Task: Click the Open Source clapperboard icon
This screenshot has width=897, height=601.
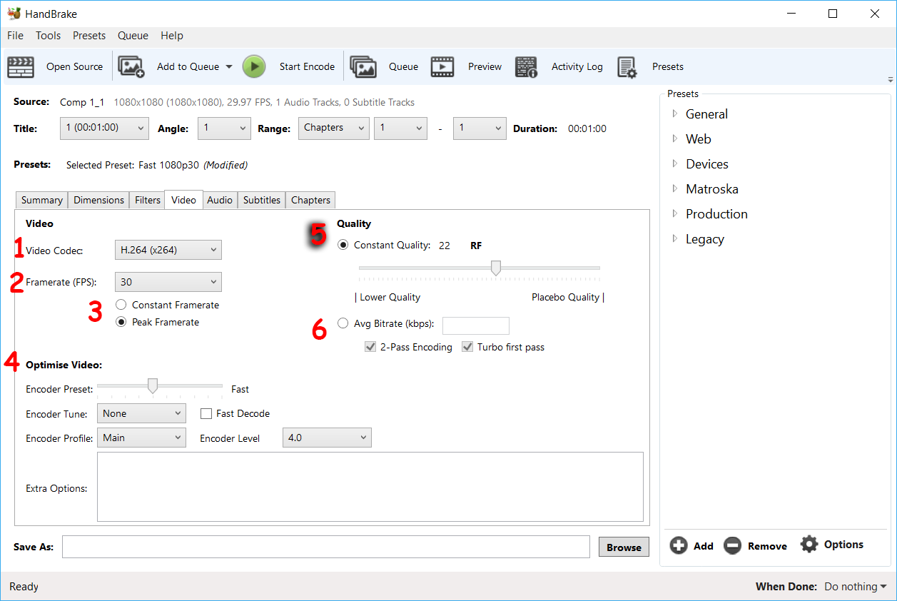Action: click(x=21, y=67)
